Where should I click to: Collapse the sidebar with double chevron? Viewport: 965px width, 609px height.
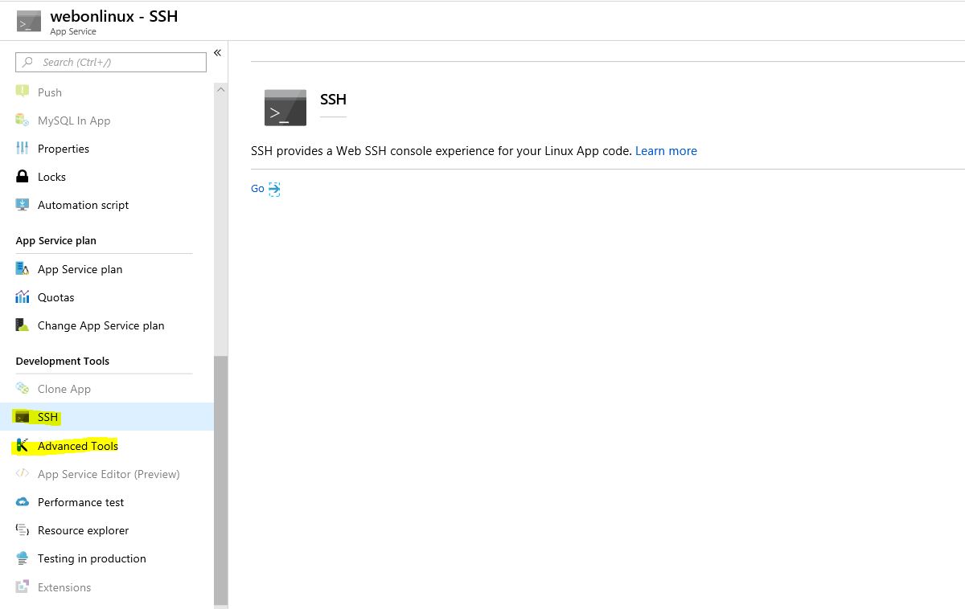(217, 53)
